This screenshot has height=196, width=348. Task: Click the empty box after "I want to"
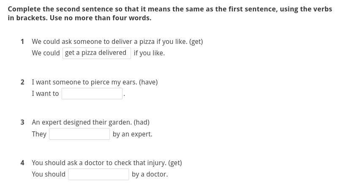pos(92,93)
